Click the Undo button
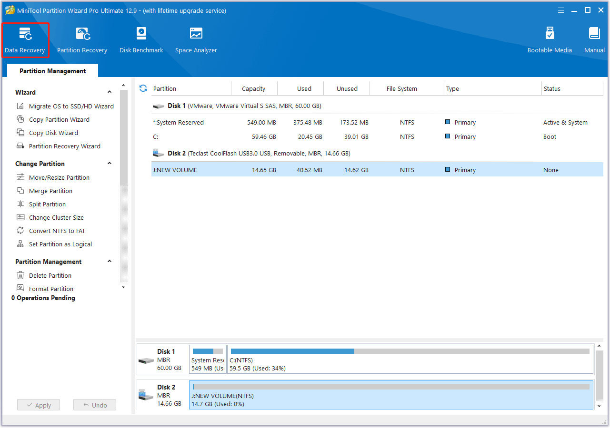610x428 pixels. pyautogui.click(x=95, y=405)
